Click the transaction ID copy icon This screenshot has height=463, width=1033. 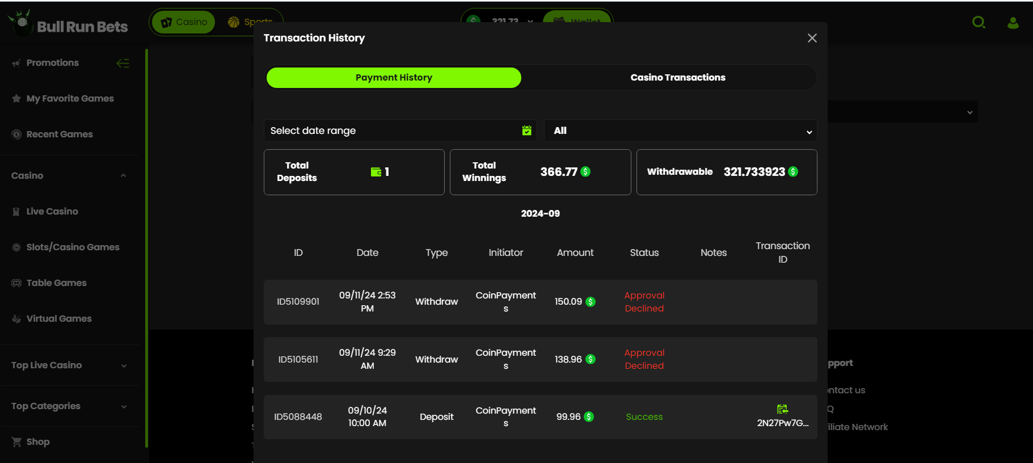(x=782, y=409)
